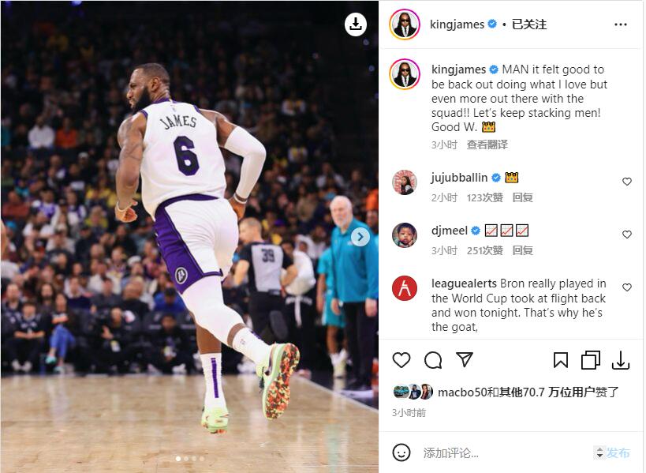The width and height of the screenshot is (646, 473).
Task: Like the leaguealerts comment
Action: coord(626,287)
